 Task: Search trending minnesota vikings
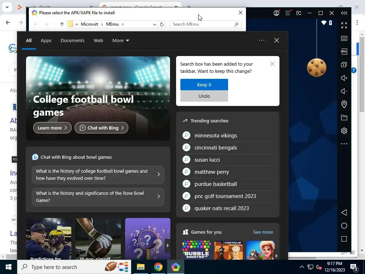click(x=228, y=136)
